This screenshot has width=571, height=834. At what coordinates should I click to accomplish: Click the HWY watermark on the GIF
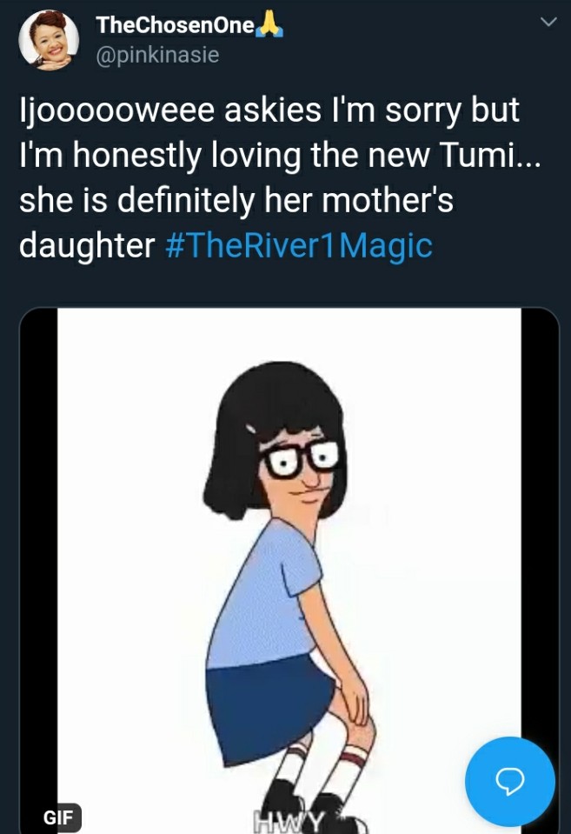click(x=289, y=822)
